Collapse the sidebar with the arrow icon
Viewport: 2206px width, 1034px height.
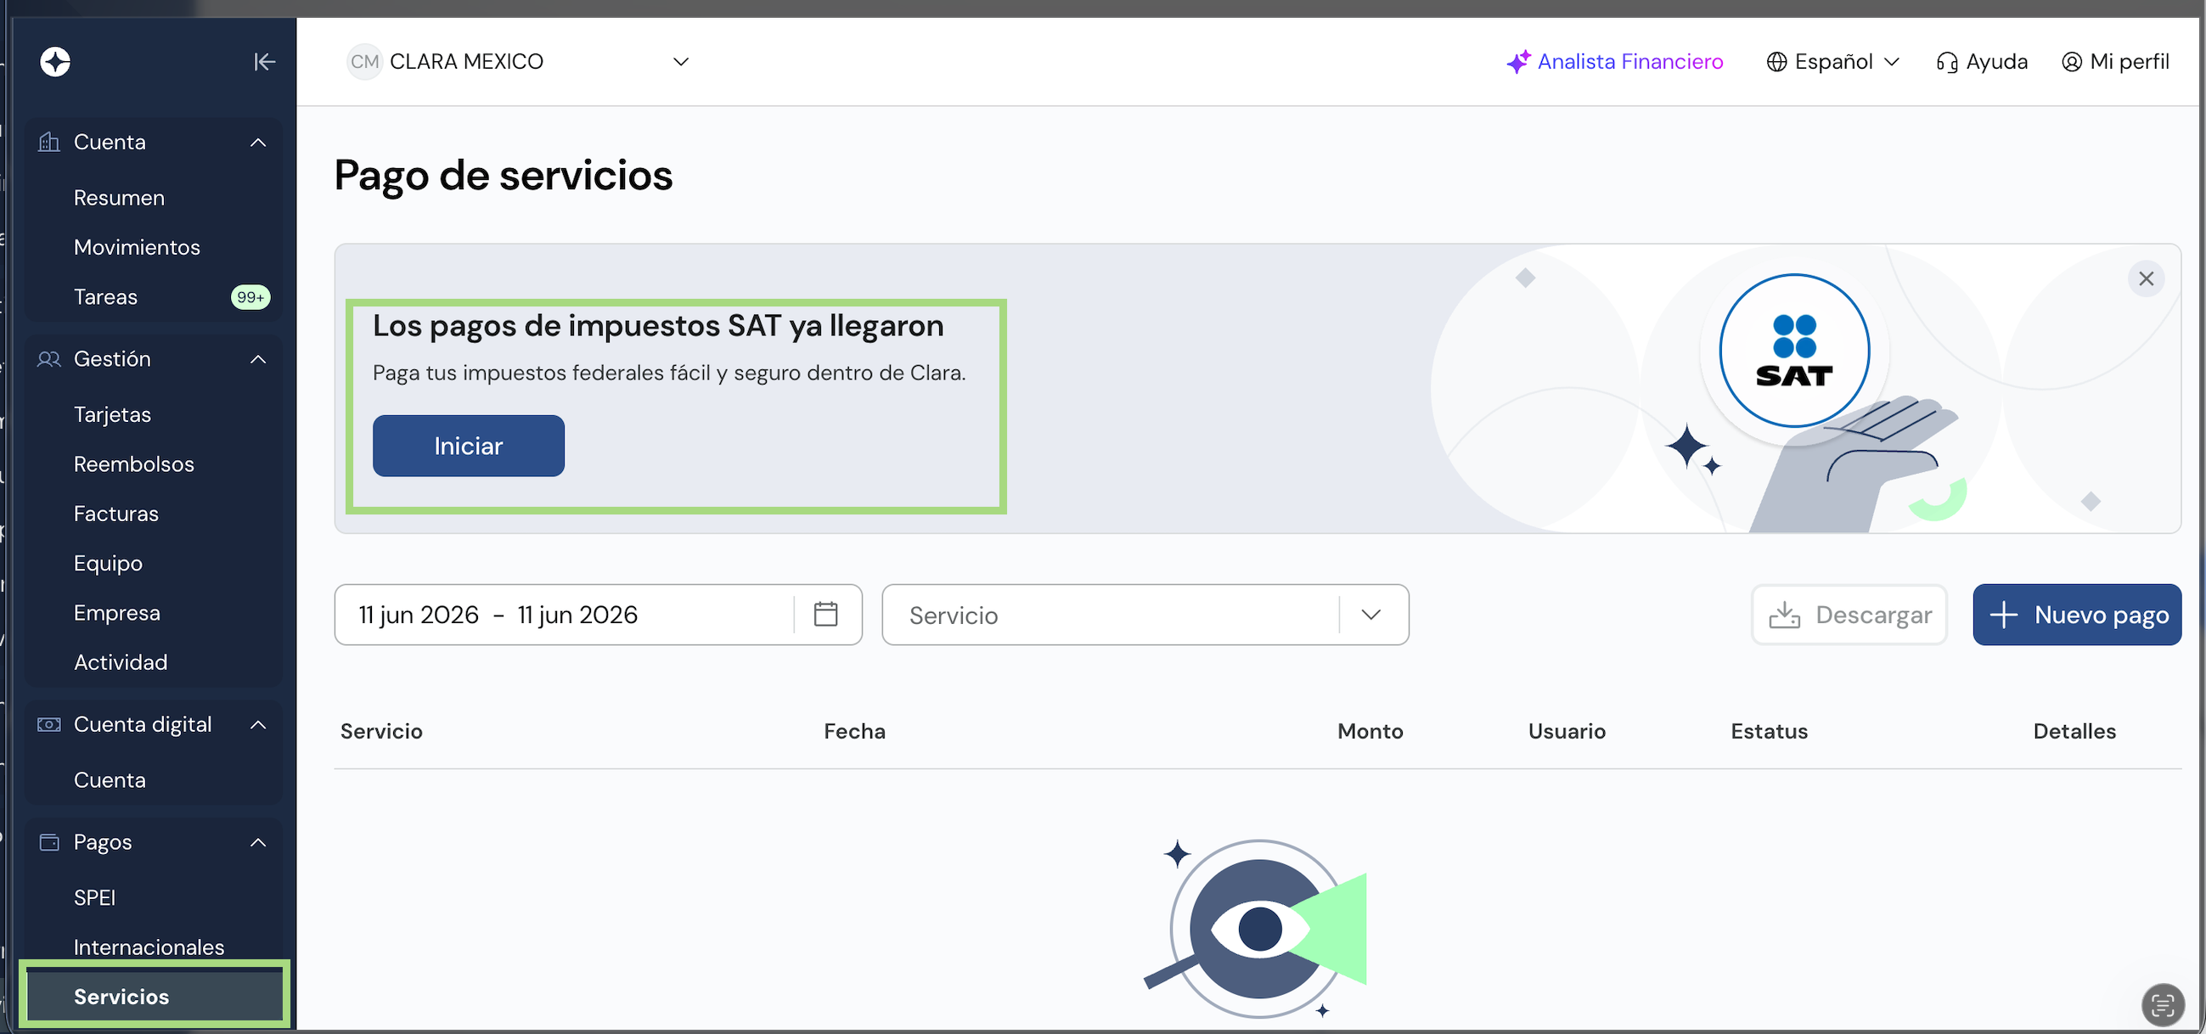tap(264, 62)
